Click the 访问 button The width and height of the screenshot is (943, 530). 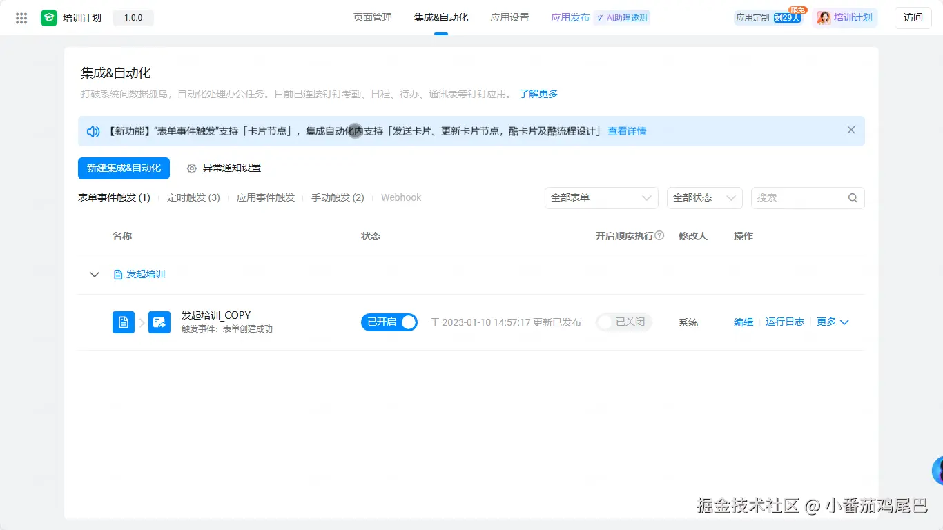click(913, 18)
